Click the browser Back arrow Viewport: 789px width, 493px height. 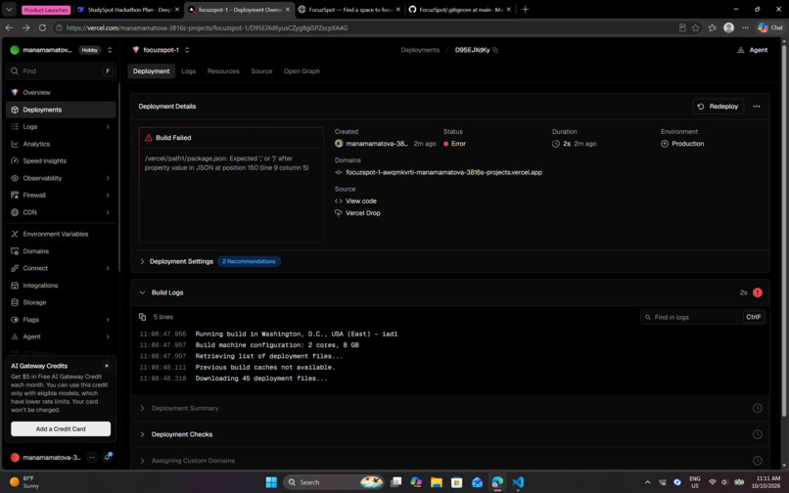(x=9, y=27)
